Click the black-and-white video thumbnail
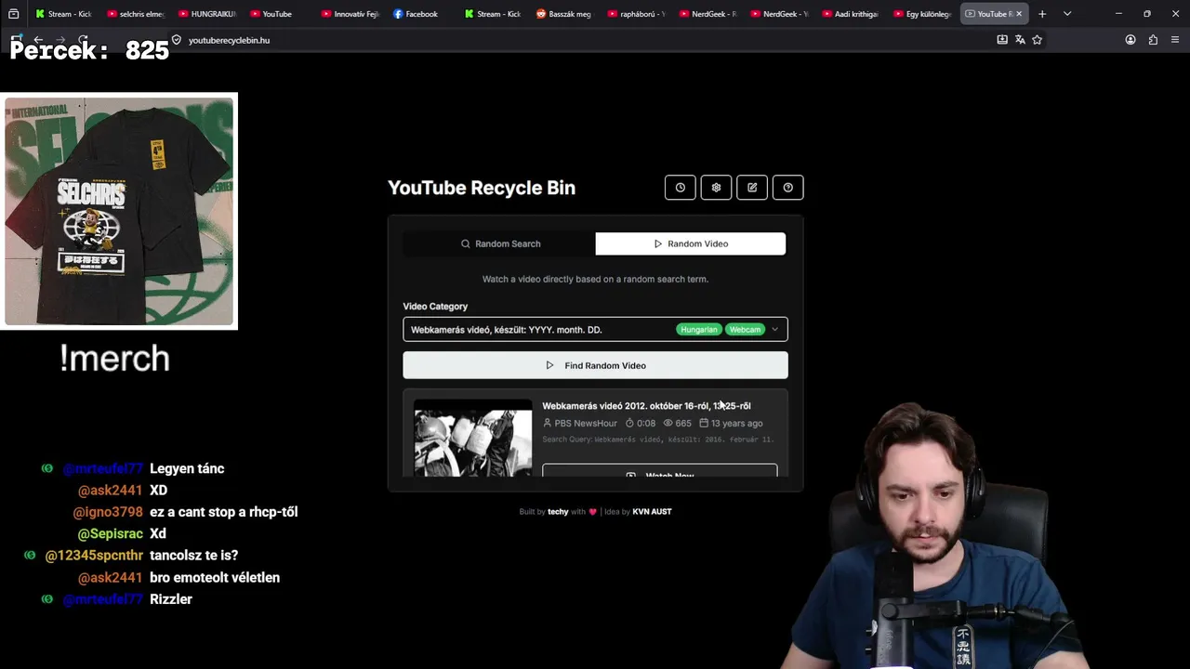1190x669 pixels. (473, 439)
